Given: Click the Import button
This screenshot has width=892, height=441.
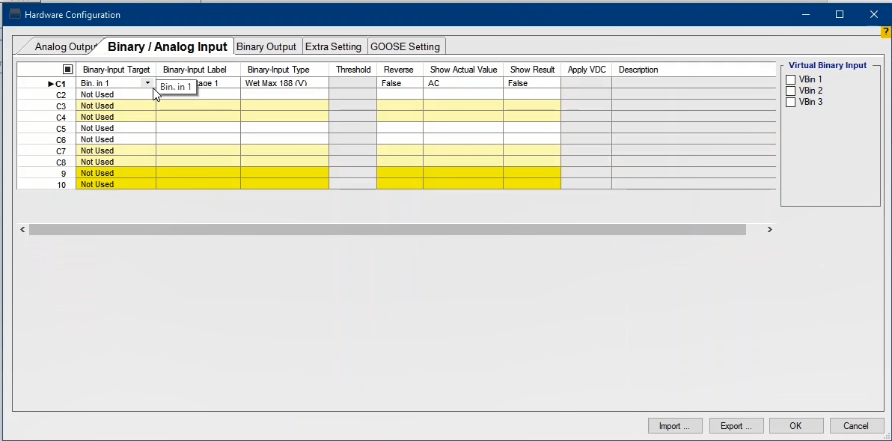Looking at the screenshot, I should coord(674,426).
